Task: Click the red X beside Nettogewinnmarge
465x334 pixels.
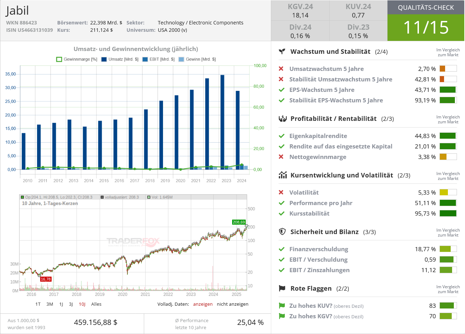Action: pyautogui.click(x=281, y=157)
